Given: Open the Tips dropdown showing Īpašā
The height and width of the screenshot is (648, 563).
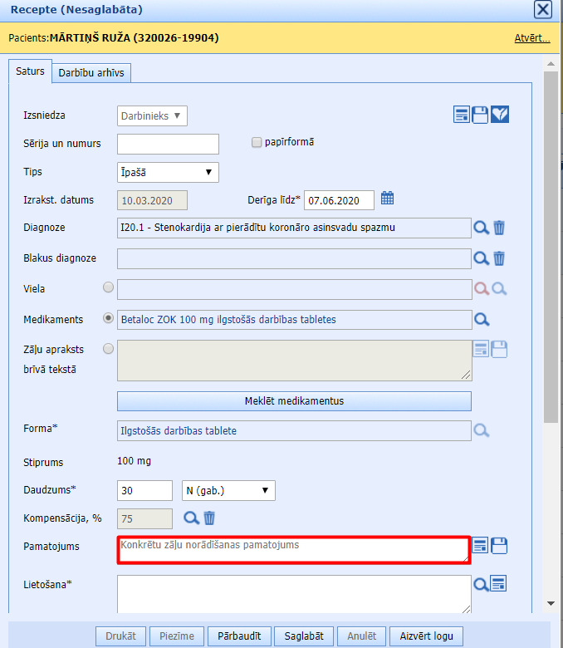Looking at the screenshot, I should (168, 172).
